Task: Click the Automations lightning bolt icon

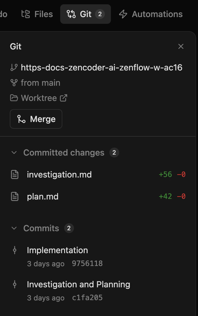Action: click(123, 14)
